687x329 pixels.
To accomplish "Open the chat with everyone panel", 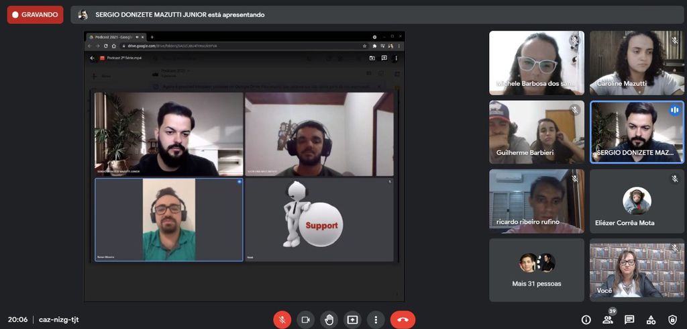I will (629, 320).
